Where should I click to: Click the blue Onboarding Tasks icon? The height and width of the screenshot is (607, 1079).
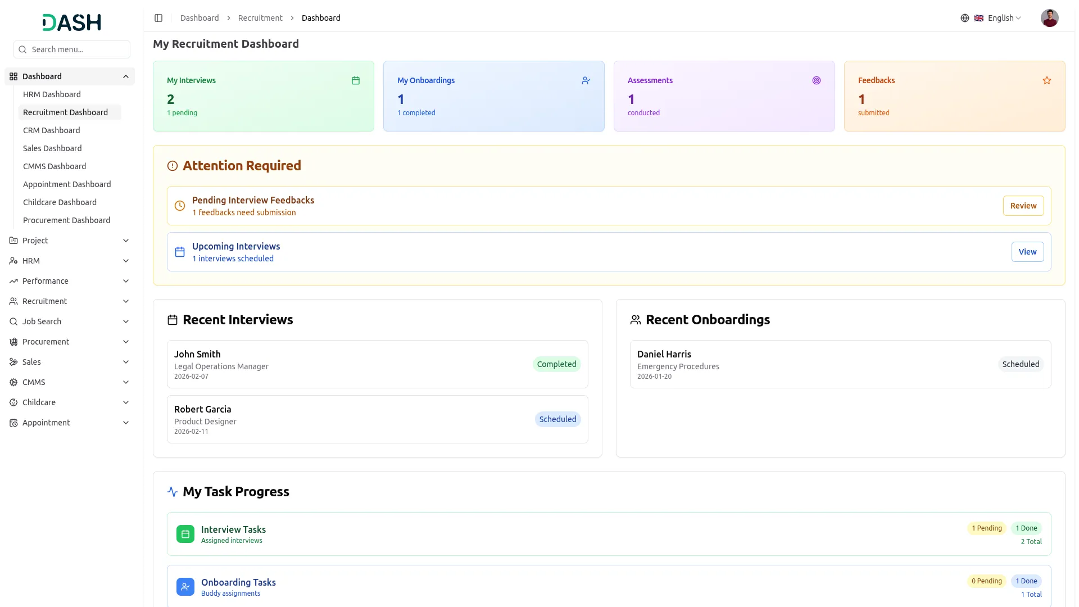click(x=185, y=587)
